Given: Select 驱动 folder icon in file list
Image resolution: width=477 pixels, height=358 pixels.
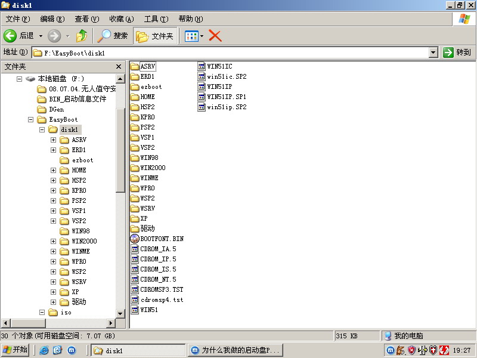Looking at the screenshot, I should [135, 229].
